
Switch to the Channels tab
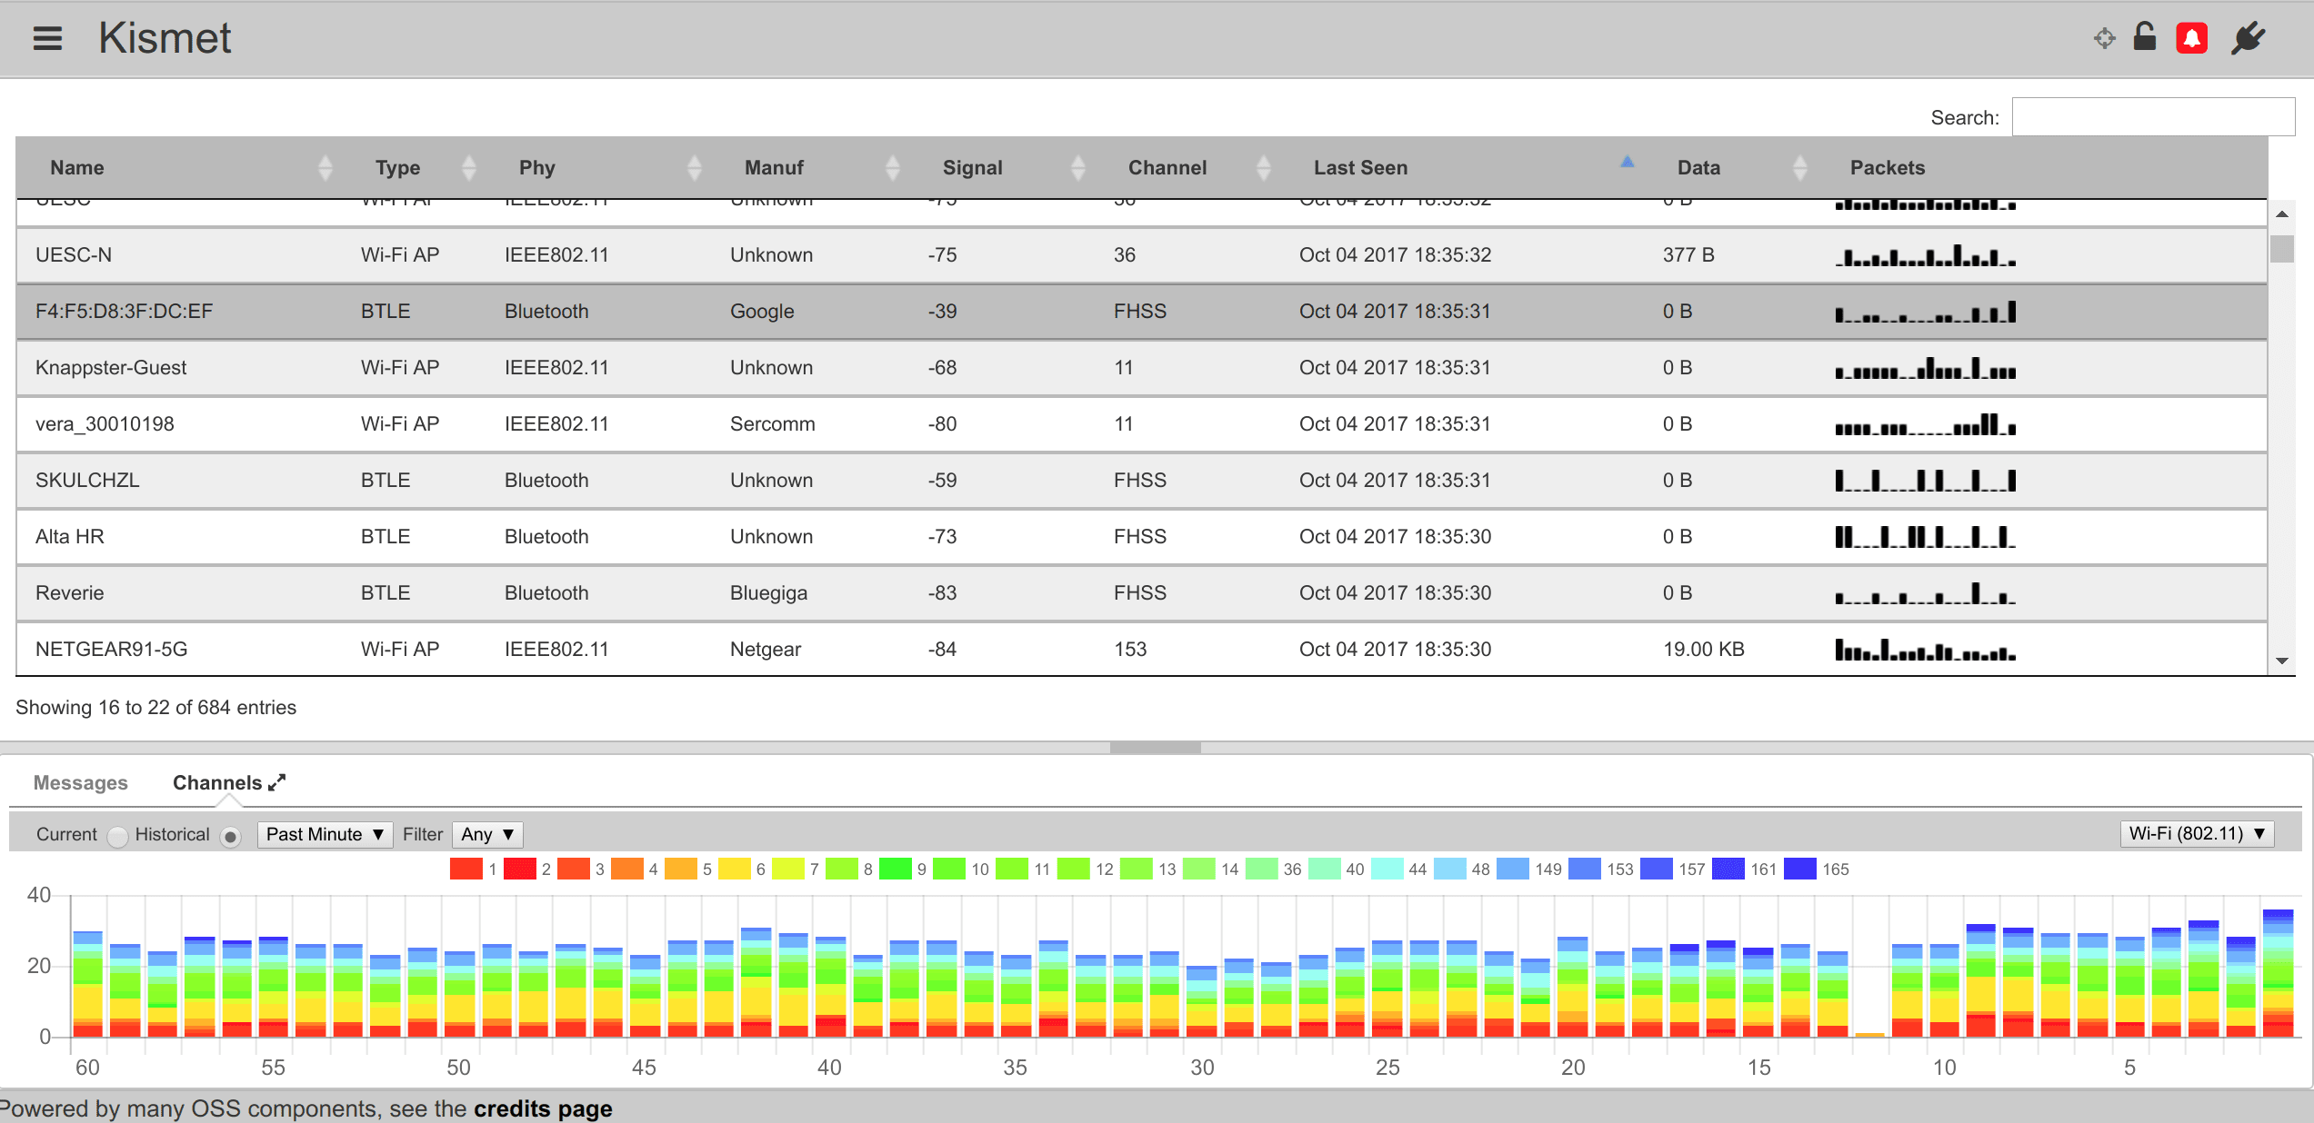(x=217, y=782)
